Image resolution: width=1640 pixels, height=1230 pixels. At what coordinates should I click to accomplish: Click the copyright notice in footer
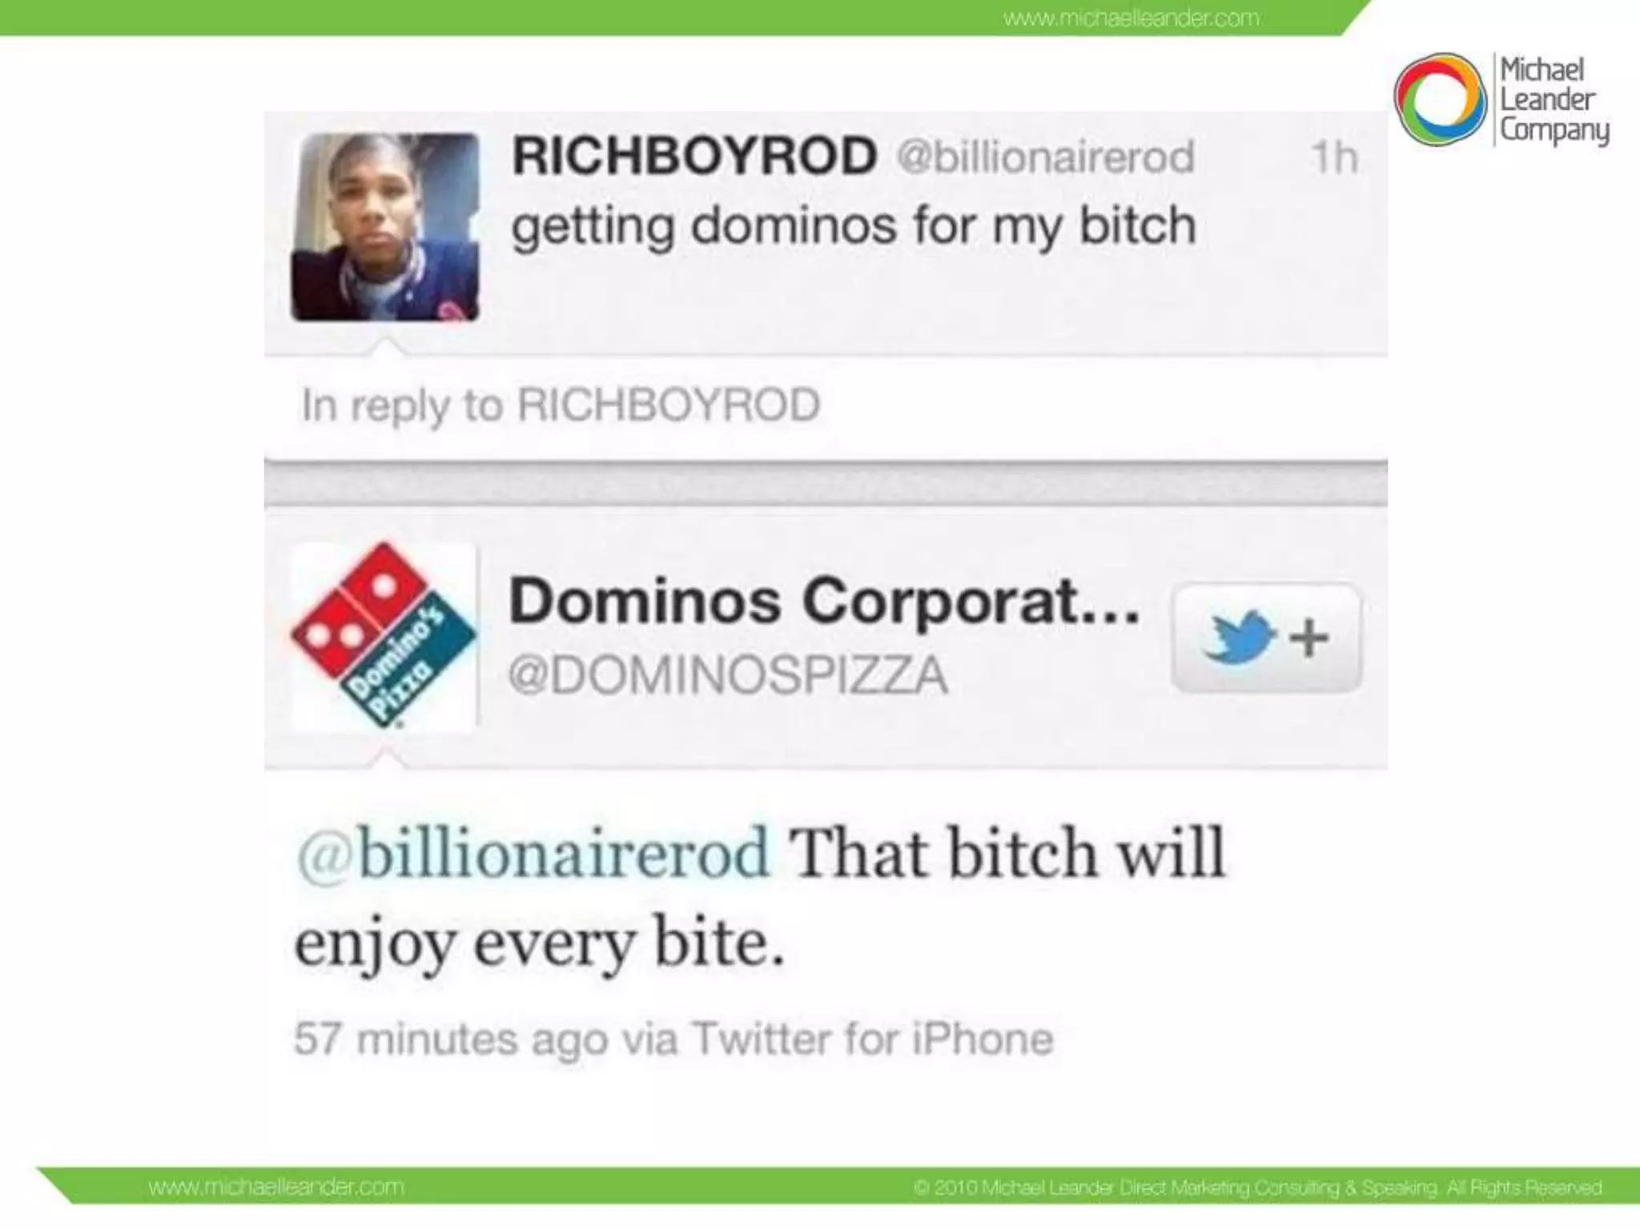[x=1258, y=1187]
